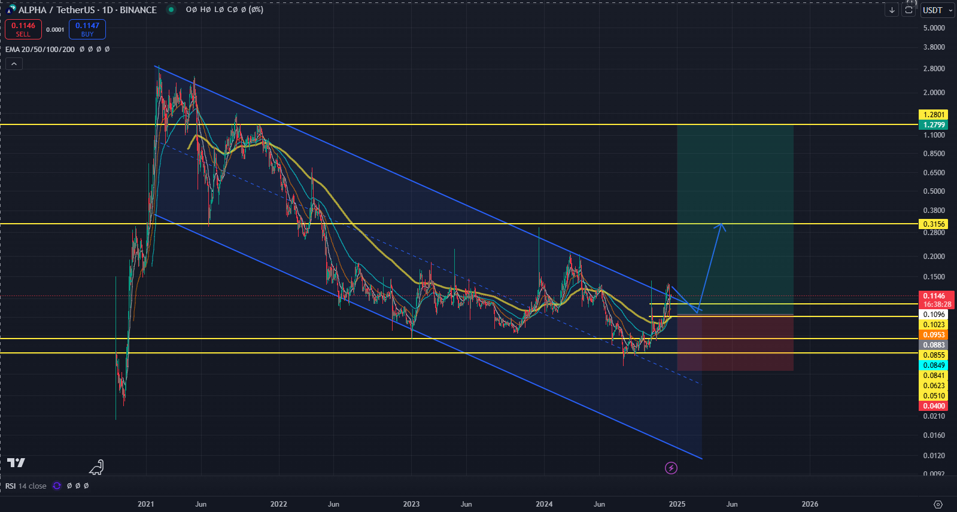The image size is (957, 512).
Task: Click the 2021 label on time axis
Action: [146, 504]
